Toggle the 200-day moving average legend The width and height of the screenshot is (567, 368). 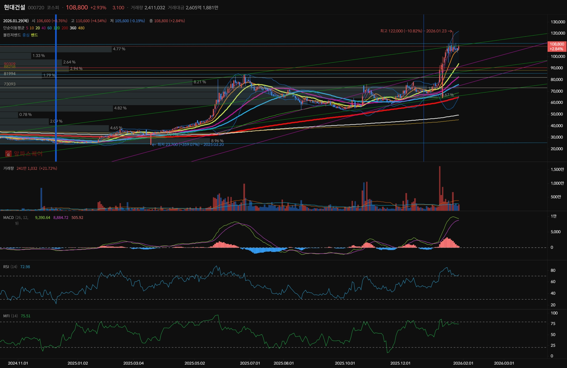pos(65,28)
